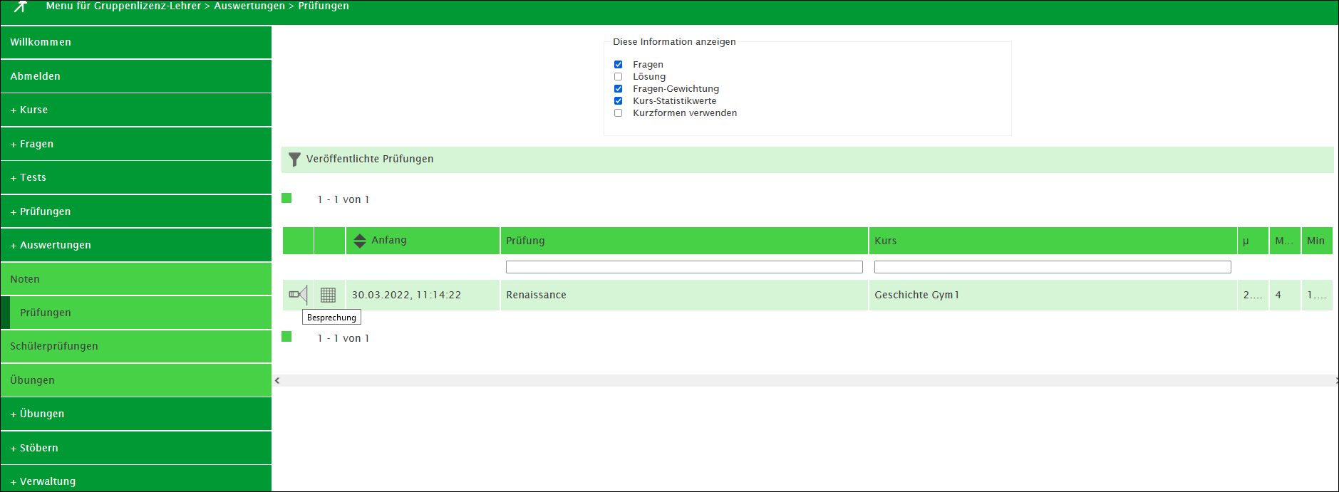Viewport: 1339px width, 492px height.
Task: Click the μ column header
Action: [1253, 241]
